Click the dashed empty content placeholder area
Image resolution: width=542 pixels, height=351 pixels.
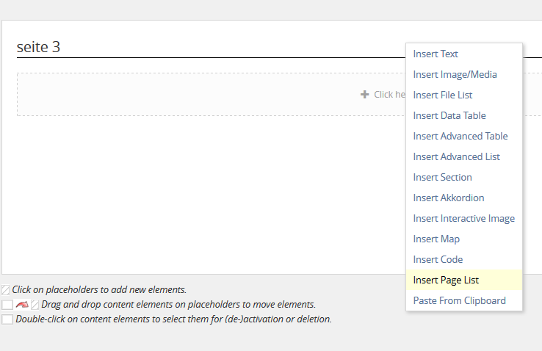point(206,94)
